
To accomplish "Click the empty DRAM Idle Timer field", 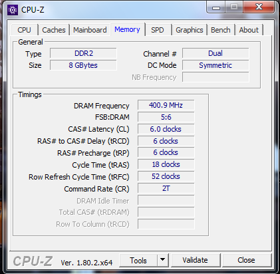I will tap(166, 200).
